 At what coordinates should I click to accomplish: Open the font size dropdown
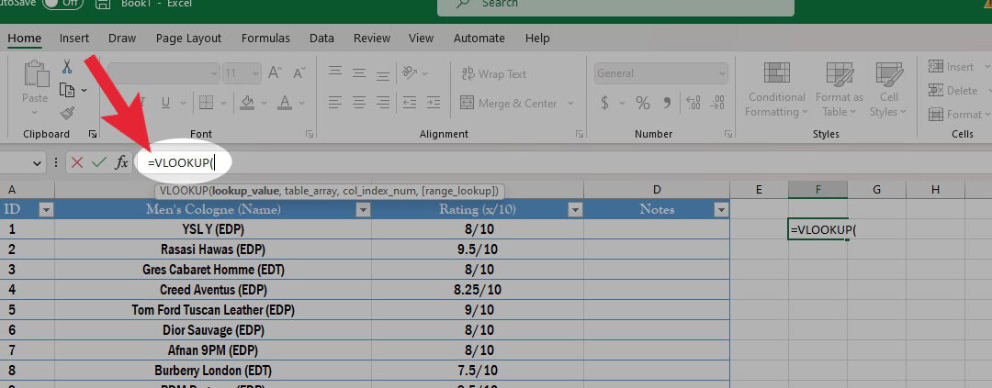pos(255,73)
